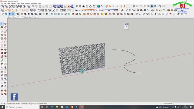
Task: Switch to the Scene 6 tab
Action: [36, 17]
